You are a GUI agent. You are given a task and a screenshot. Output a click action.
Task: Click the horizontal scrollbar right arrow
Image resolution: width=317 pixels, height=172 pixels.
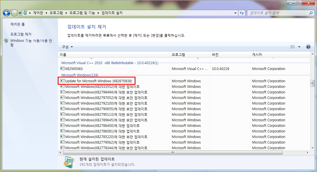pos(308,152)
